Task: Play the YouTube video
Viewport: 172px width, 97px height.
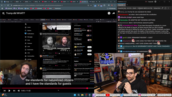Action: [9, 91]
